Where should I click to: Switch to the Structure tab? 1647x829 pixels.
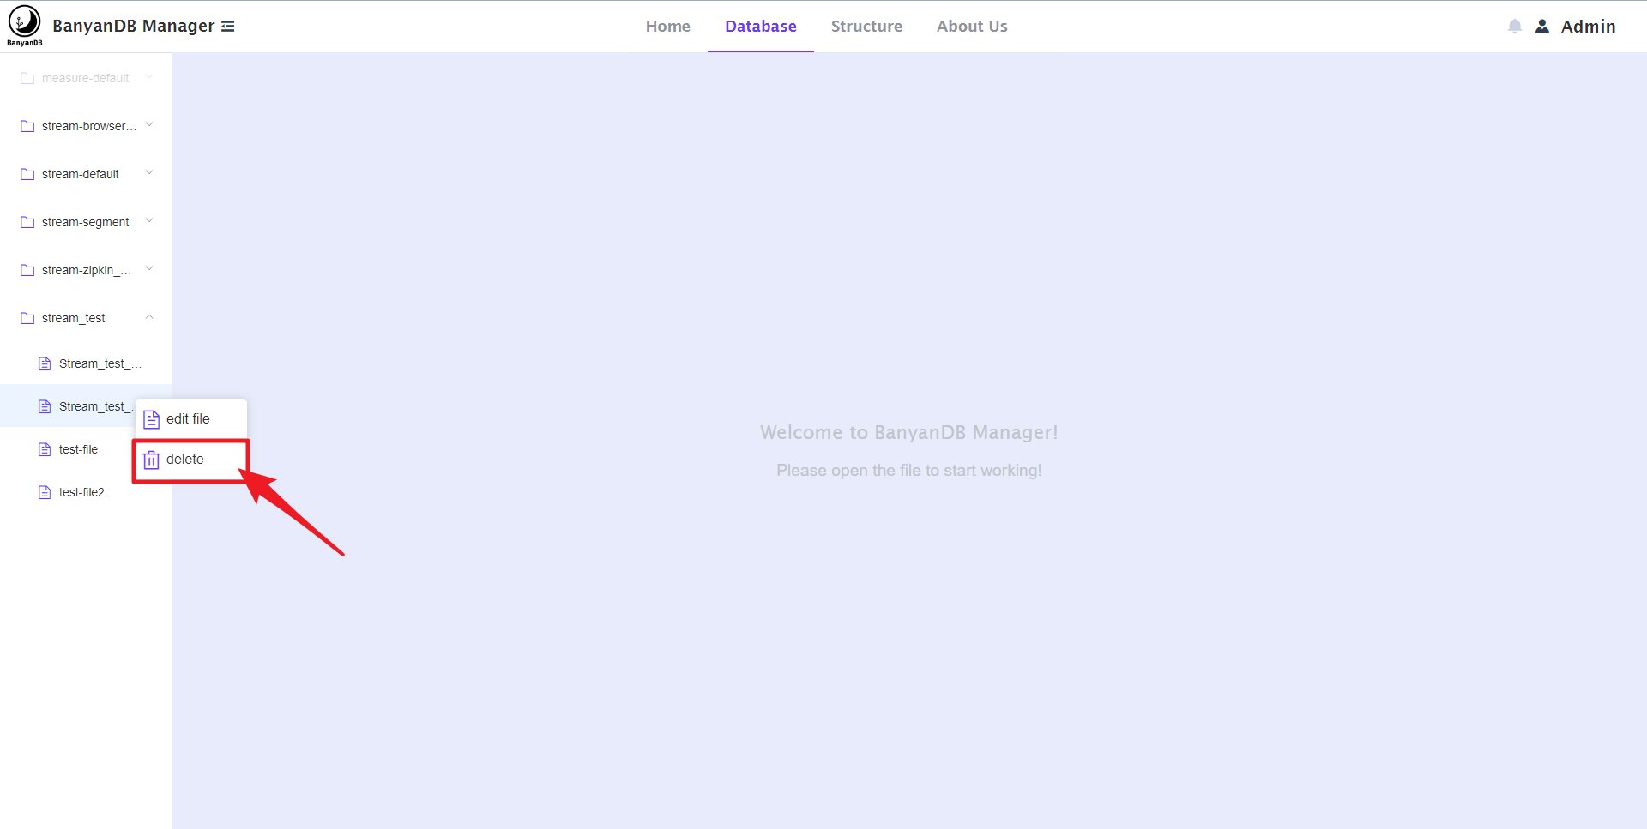pyautogui.click(x=866, y=27)
